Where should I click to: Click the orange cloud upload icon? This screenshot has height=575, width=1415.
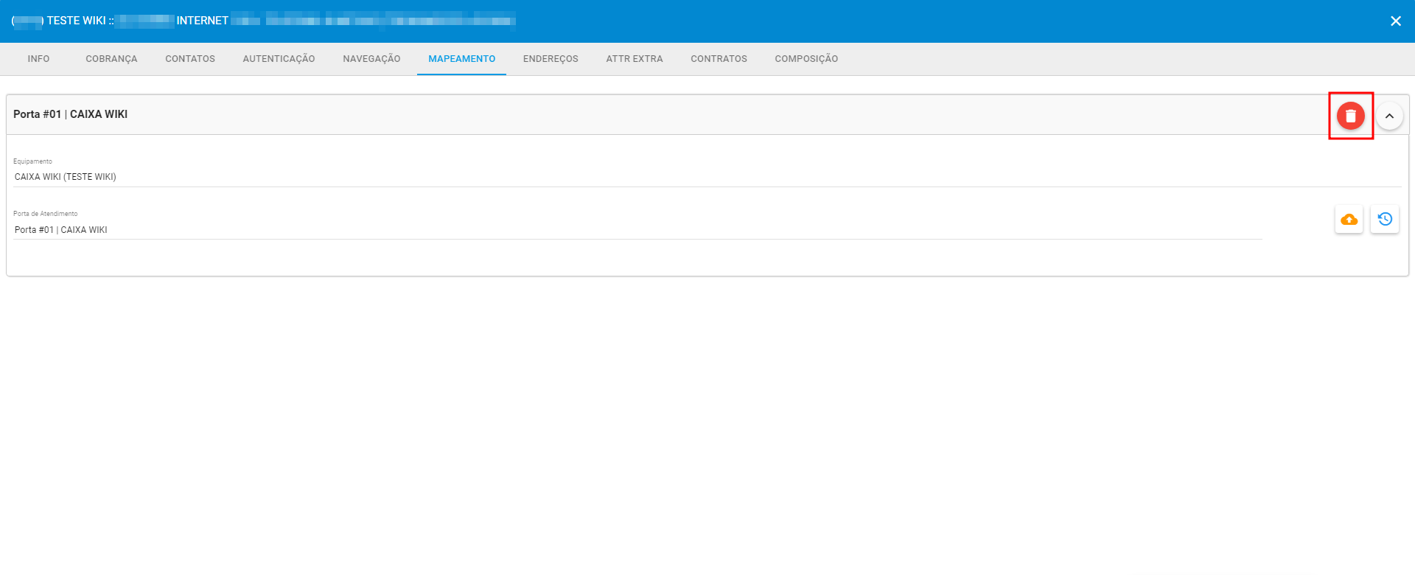coord(1349,219)
